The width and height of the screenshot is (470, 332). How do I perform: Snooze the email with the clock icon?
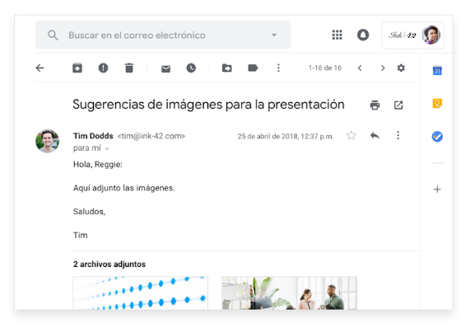click(191, 68)
